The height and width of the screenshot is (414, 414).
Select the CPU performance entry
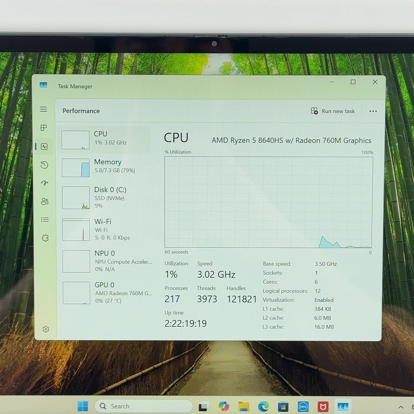pyautogui.click(x=106, y=140)
